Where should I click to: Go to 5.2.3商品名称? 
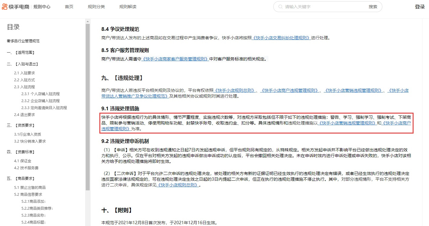coord(34,215)
